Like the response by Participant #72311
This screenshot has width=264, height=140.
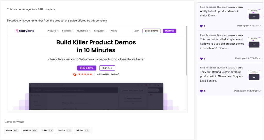coord(201,26)
